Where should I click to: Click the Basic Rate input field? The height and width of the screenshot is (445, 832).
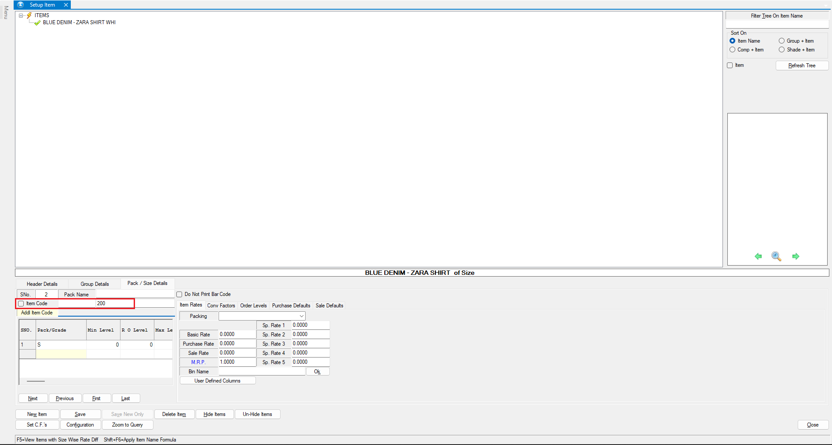(x=237, y=335)
